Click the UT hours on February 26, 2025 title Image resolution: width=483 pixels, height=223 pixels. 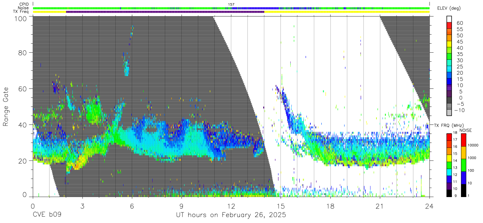(x=231, y=215)
